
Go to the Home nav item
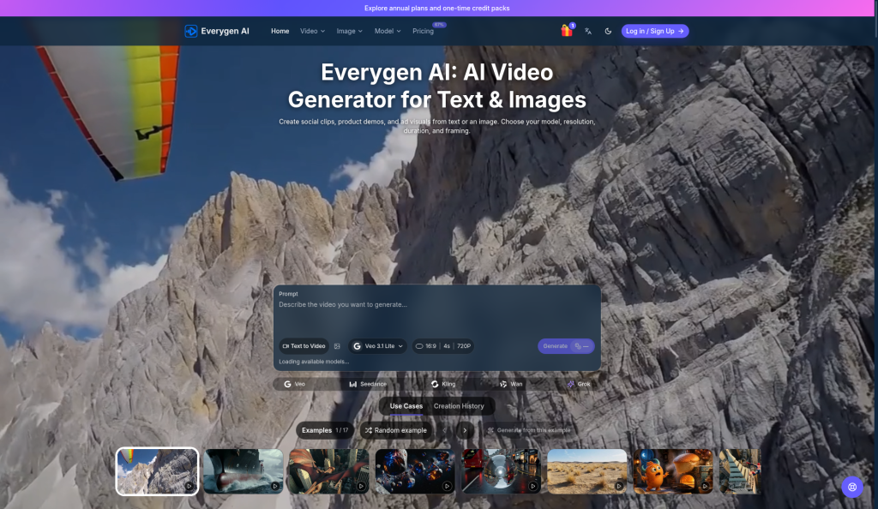click(280, 32)
